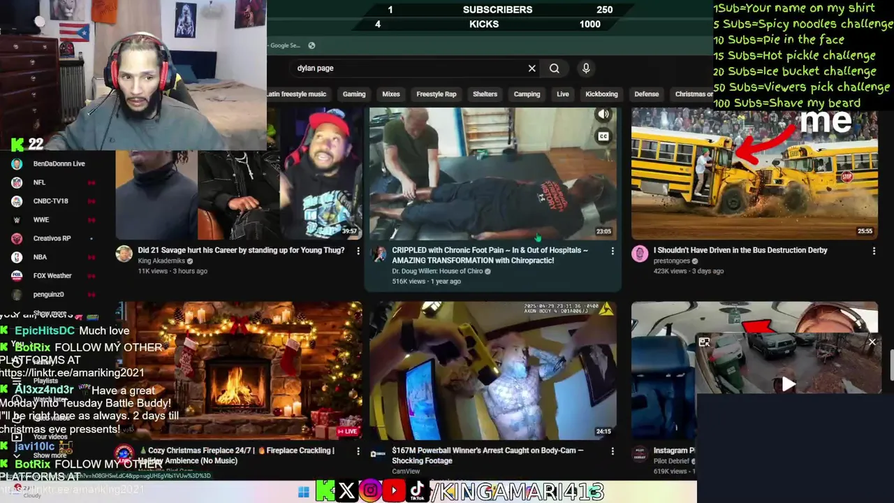Click the TikTok logo in overlay

point(417,491)
